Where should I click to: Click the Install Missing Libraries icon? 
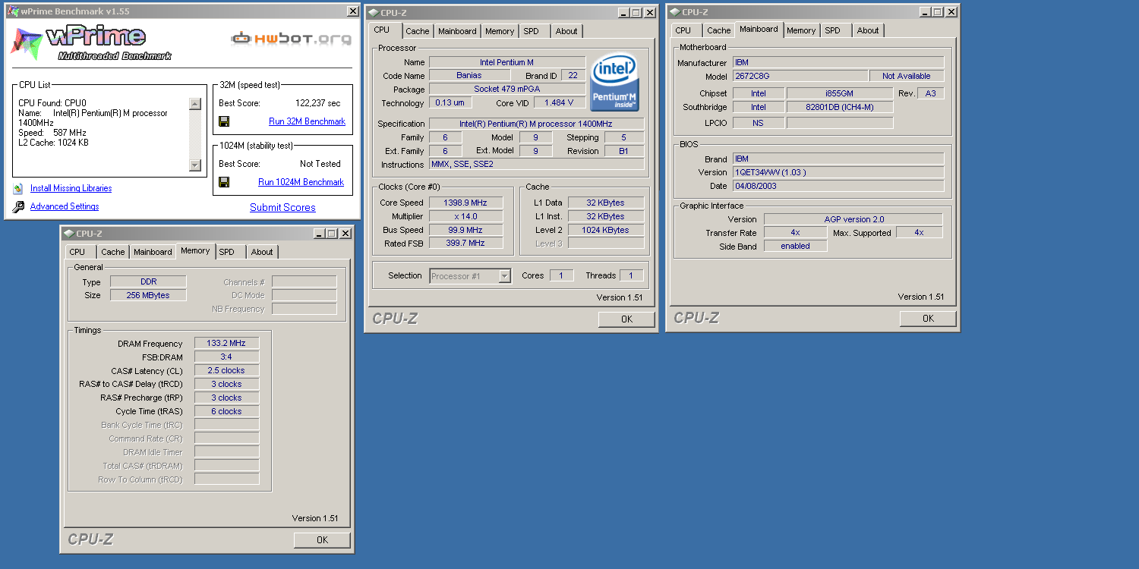[18, 188]
